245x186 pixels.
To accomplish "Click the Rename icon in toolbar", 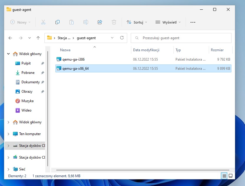I will pyautogui.click(x=86, y=22).
